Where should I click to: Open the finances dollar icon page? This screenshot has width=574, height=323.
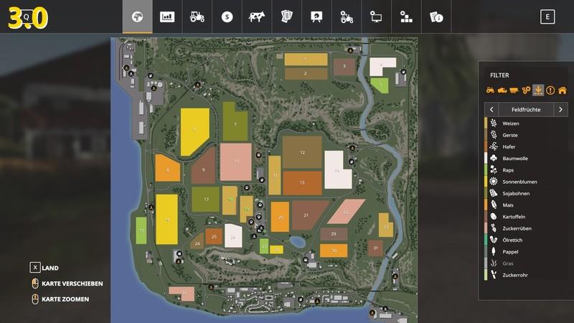[x=227, y=17]
